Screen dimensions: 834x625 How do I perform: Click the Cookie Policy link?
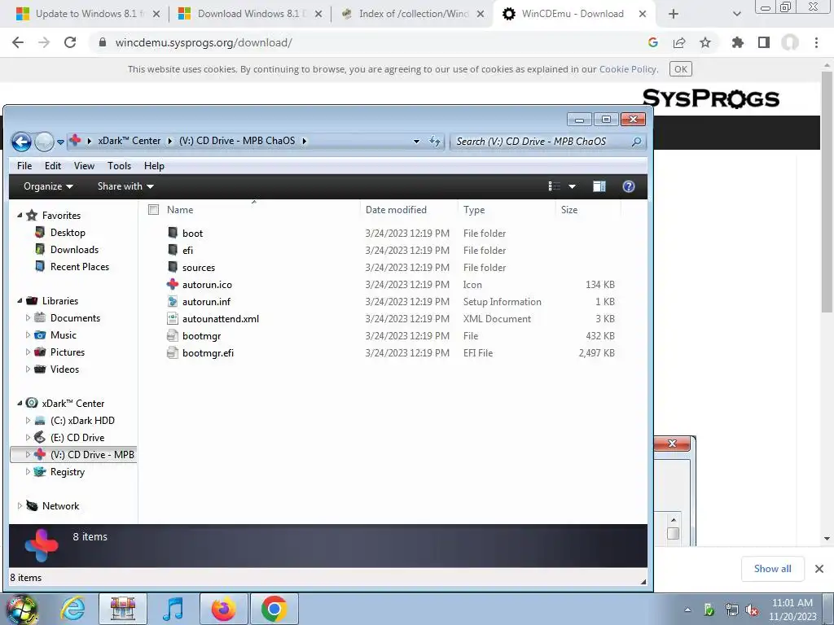[x=628, y=69]
